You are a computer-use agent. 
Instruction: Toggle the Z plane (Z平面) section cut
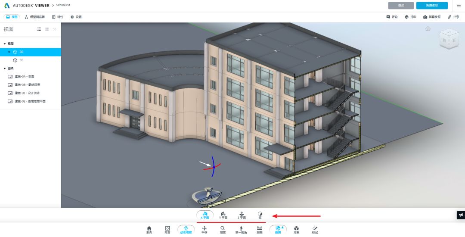click(242, 215)
